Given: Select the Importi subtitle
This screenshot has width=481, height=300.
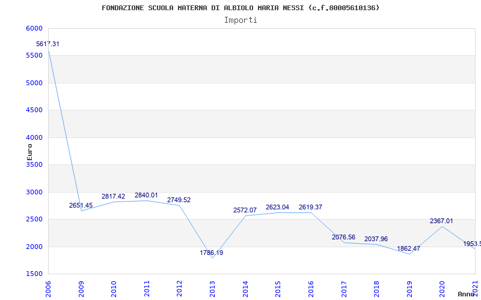Looking at the screenshot, I should coord(240,20).
